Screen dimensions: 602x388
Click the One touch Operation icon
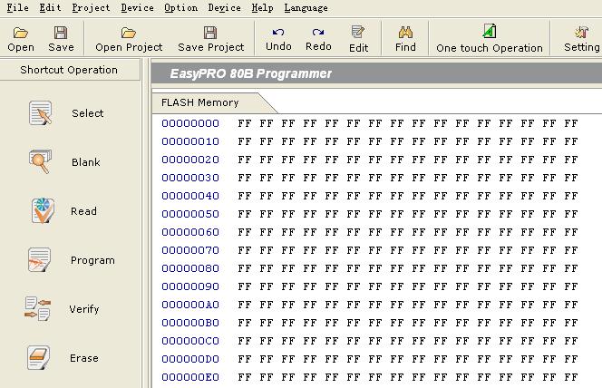click(490, 31)
